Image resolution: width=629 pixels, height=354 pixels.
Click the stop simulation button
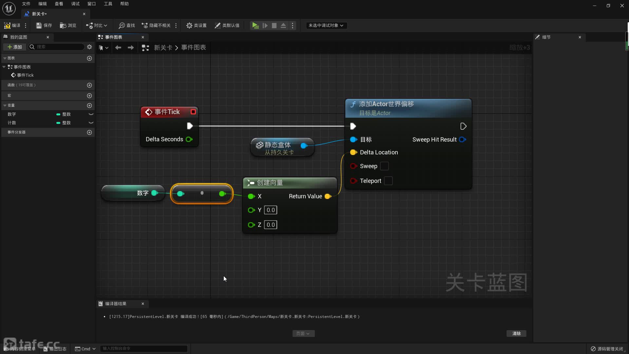click(x=274, y=26)
